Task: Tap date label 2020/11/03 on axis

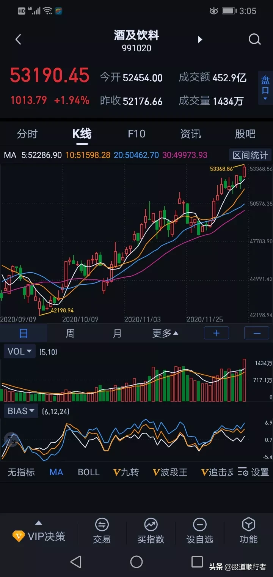Action: click(143, 319)
